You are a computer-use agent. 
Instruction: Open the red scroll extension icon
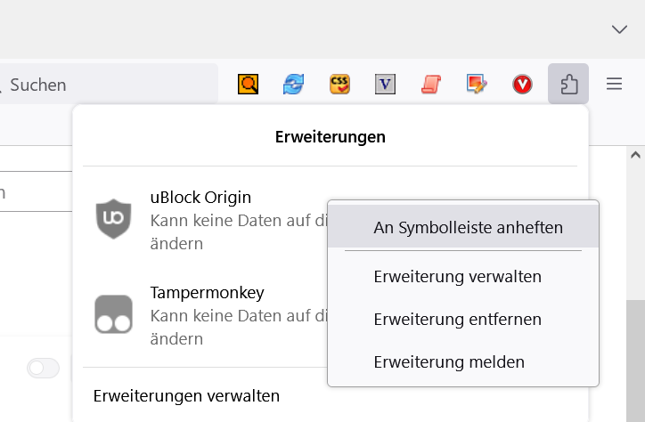(x=431, y=85)
